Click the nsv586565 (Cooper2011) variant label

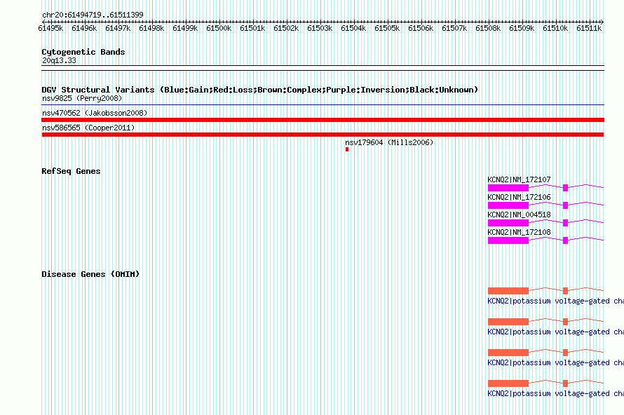(88, 128)
